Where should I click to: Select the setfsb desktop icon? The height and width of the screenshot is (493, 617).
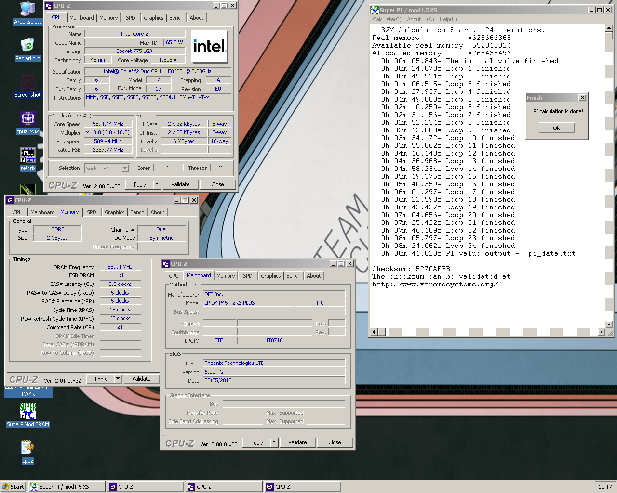click(27, 159)
